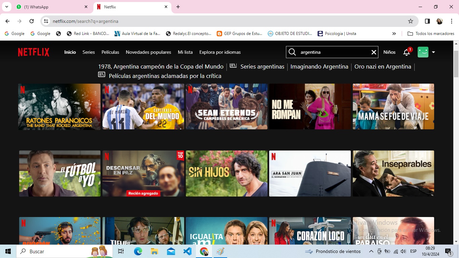This screenshot has width=459, height=258.
Task: Expand the profile account menu arrow
Action: tap(433, 52)
